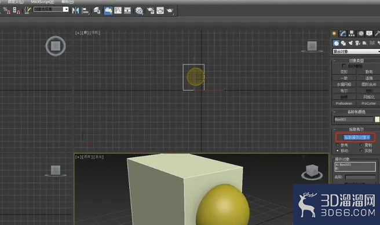This screenshot has width=380, height=225.
Task: Select the Lights category icon
Action: point(350,43)
